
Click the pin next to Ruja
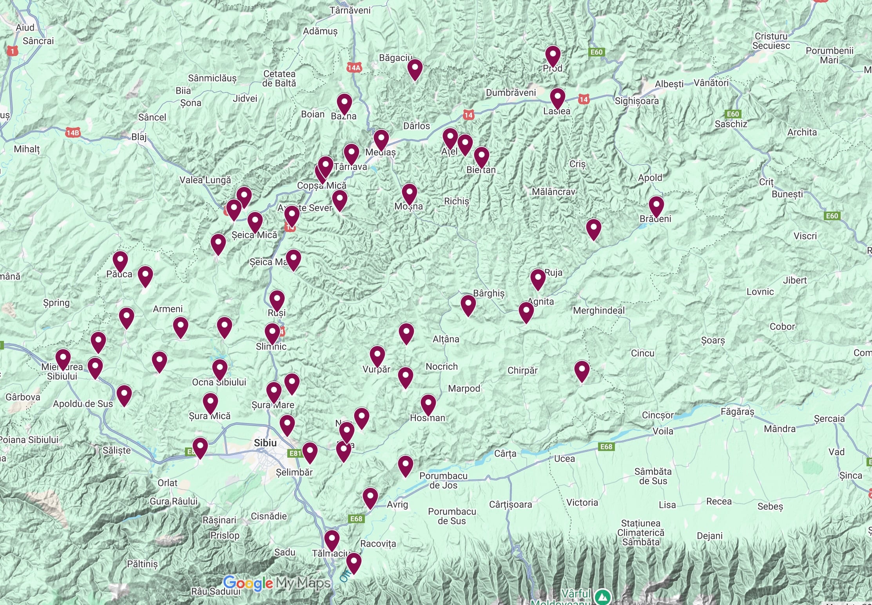[x=538, y=280]
